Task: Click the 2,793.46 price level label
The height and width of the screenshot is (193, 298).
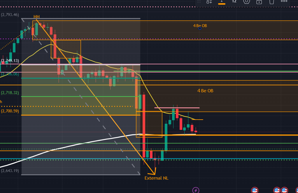Action: (10, 15)
